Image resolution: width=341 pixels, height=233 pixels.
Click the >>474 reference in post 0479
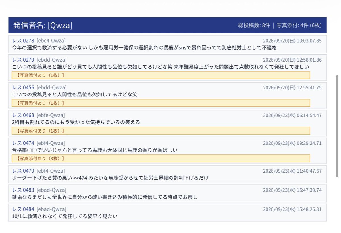coord(80,178)
